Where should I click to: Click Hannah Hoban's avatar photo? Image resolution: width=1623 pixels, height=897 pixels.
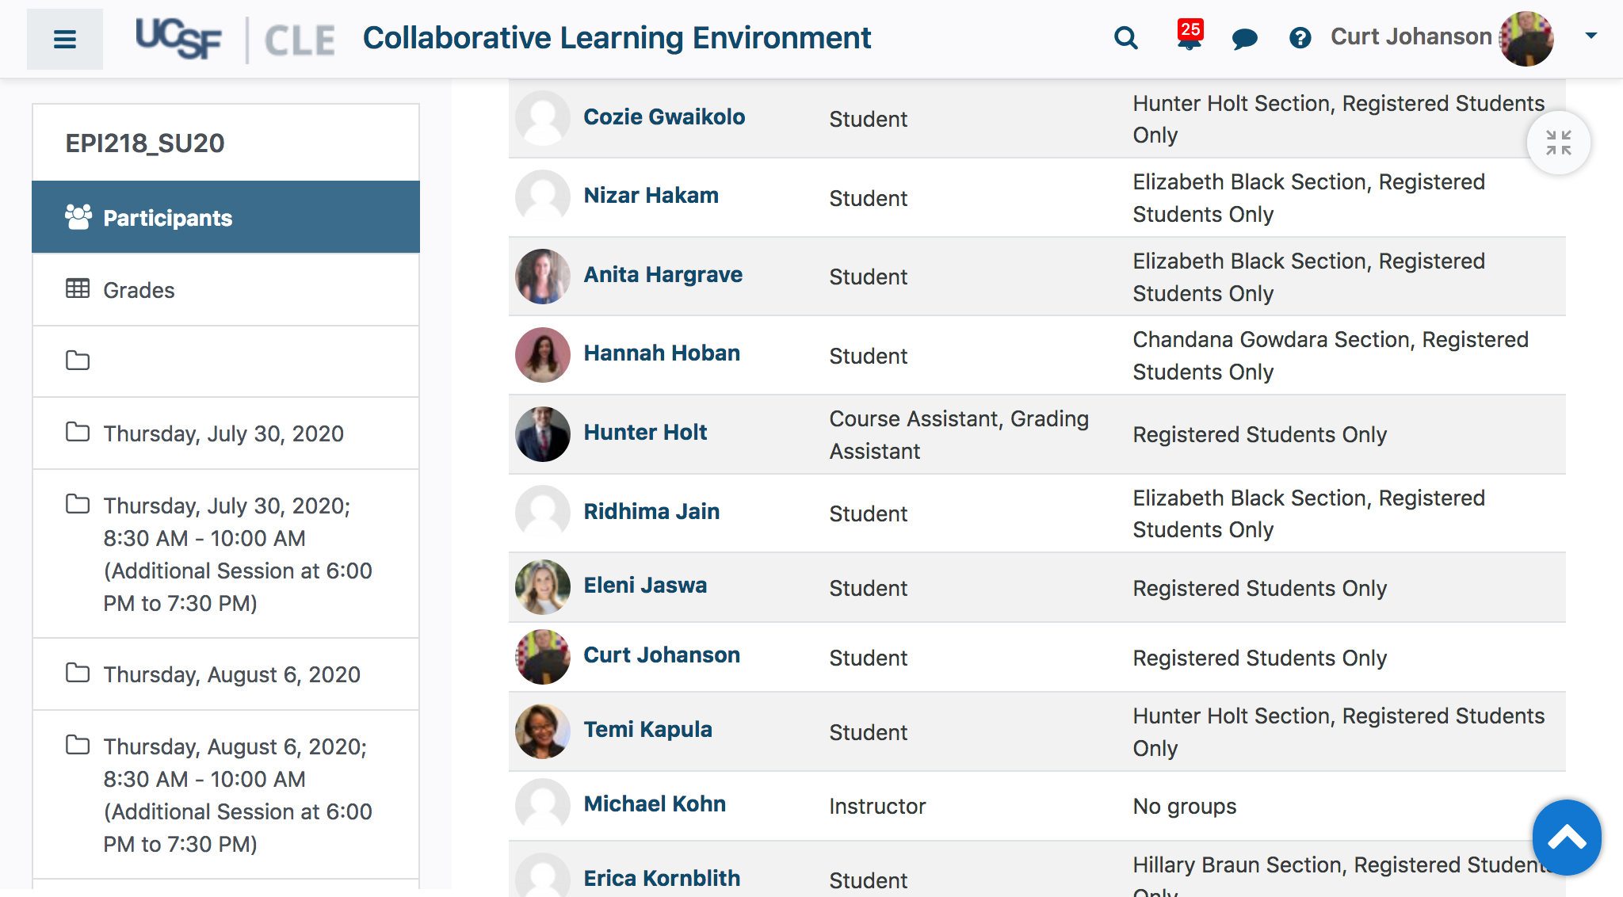click(x=543, y=355)
